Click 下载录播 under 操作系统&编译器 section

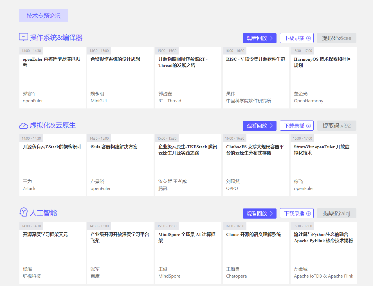[x=296, y=38]
